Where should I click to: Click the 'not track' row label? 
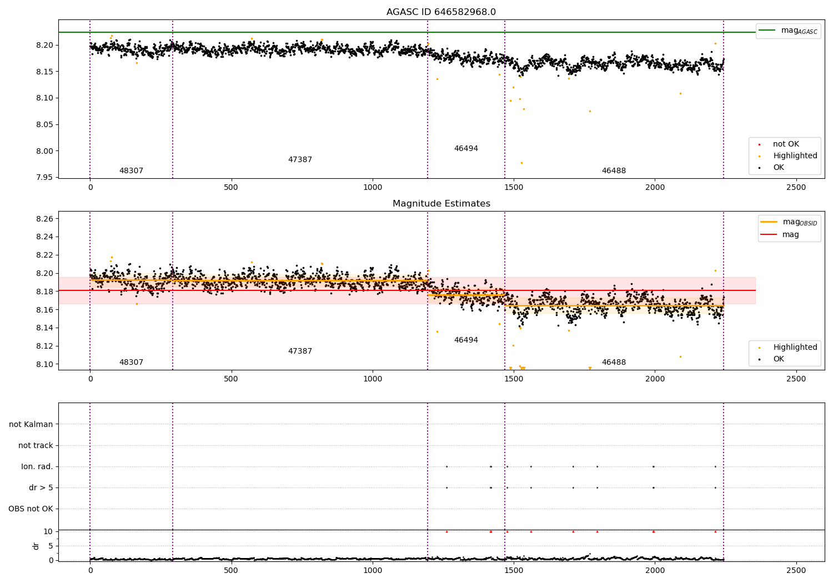36,446
